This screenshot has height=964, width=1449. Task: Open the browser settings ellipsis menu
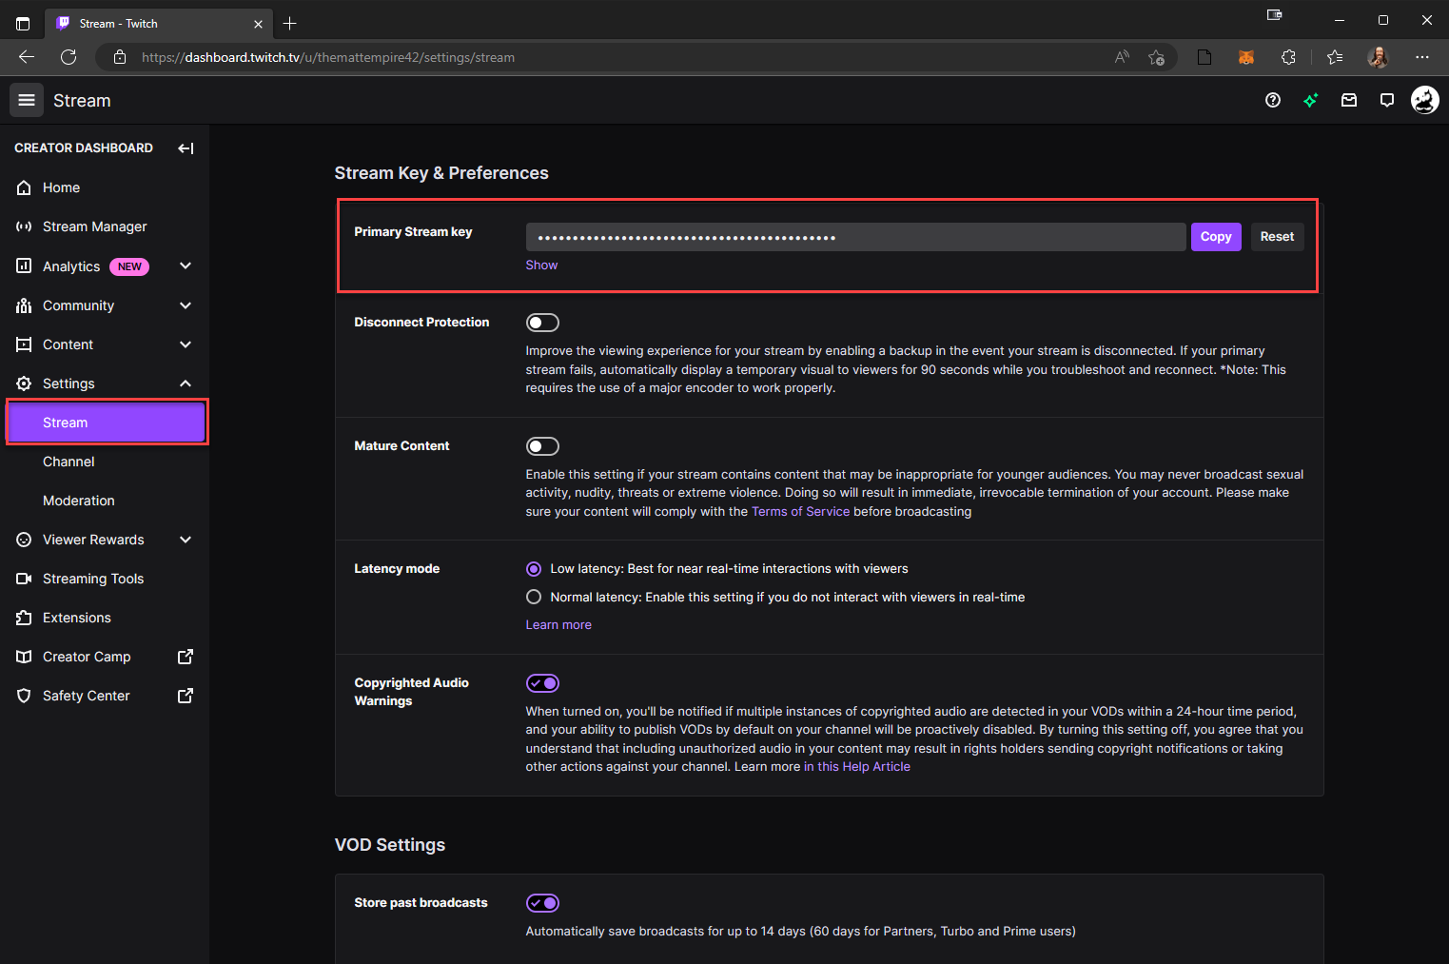(1422, 57)
